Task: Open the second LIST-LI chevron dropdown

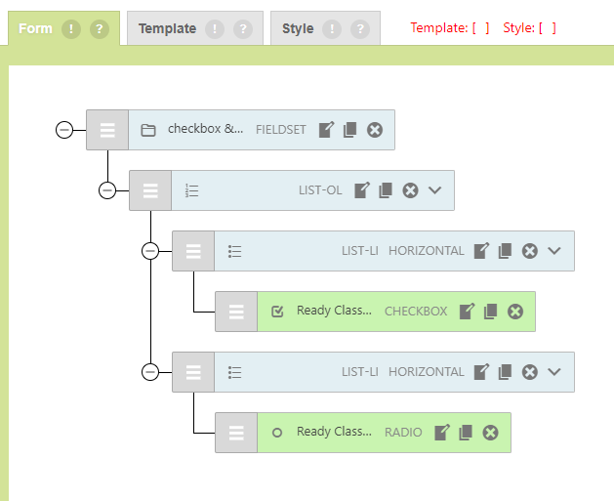Action: click(x=554, y=372)
